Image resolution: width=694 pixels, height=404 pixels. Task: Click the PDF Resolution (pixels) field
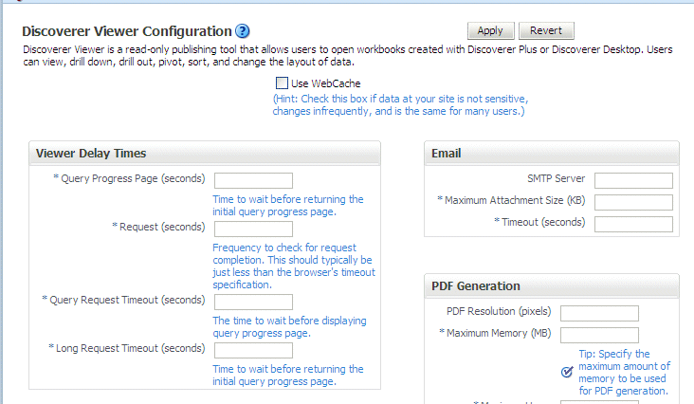click(599, 313)
